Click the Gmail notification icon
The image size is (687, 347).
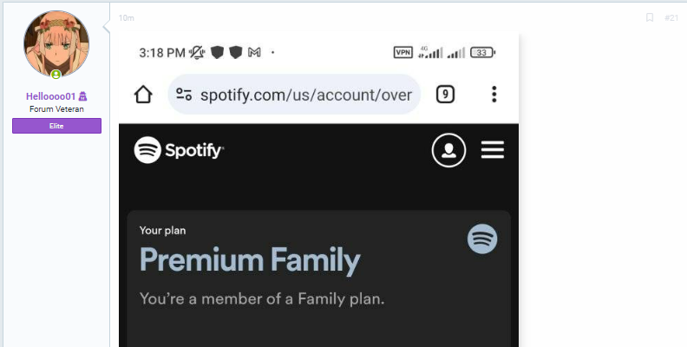(254, 53)
